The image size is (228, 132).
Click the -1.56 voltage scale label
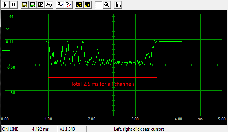10,93
